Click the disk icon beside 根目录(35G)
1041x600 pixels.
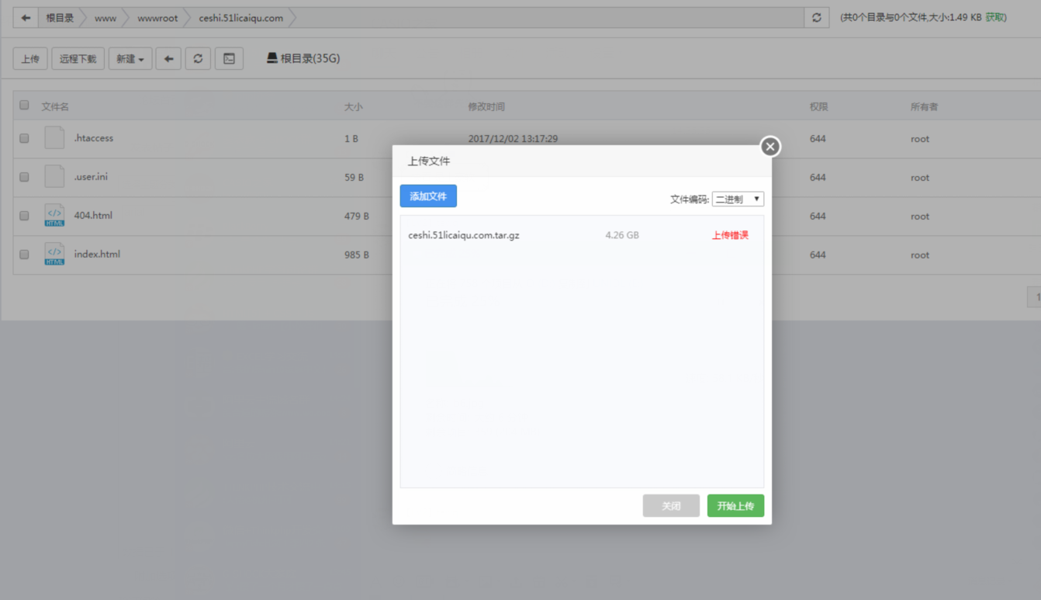272,58
